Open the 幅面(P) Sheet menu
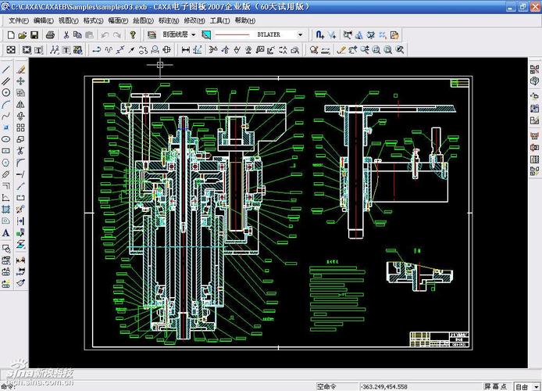This screenshot has width=542, height=391. point(118,21)
